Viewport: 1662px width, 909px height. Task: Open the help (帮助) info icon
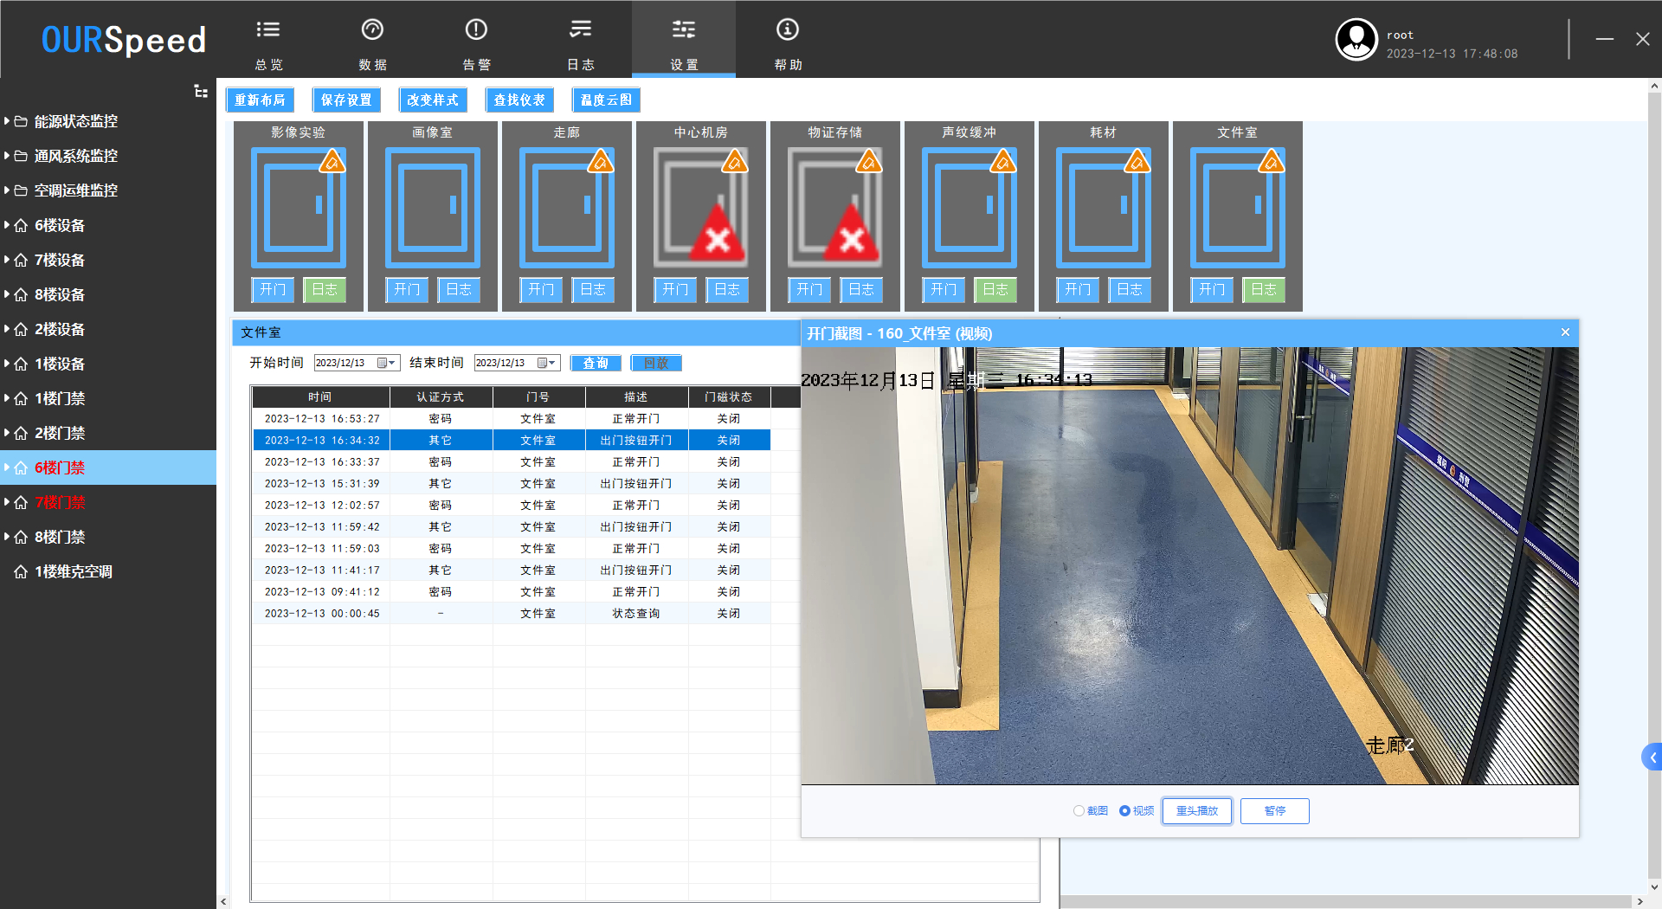click(787, 30)
